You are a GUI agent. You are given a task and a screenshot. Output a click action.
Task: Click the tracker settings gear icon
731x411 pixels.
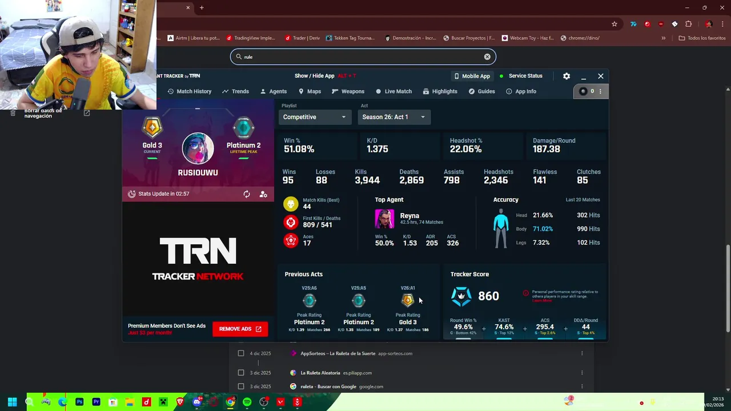click(567, 76)
